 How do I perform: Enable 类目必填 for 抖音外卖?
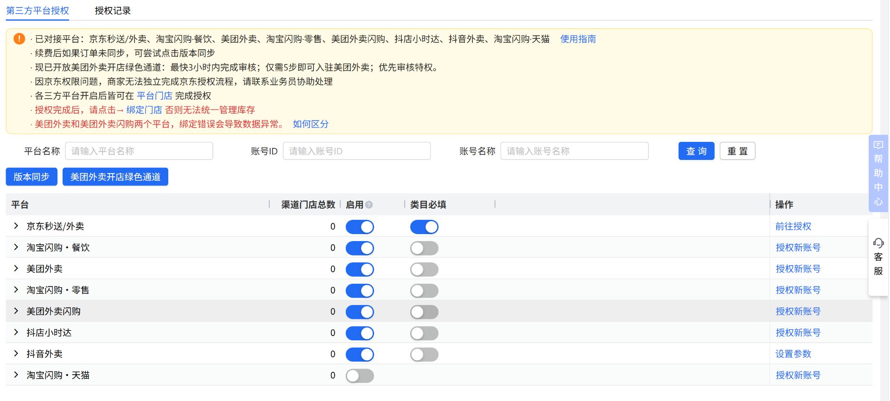[x=424, y=355]
